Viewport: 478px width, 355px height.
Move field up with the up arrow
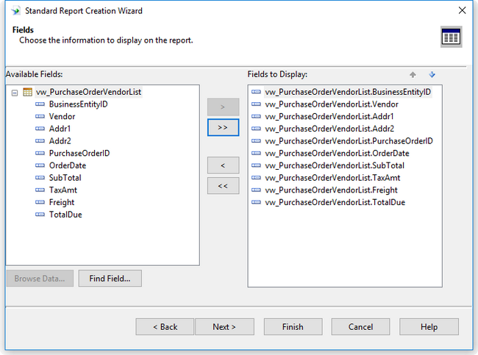click(413, 75)
